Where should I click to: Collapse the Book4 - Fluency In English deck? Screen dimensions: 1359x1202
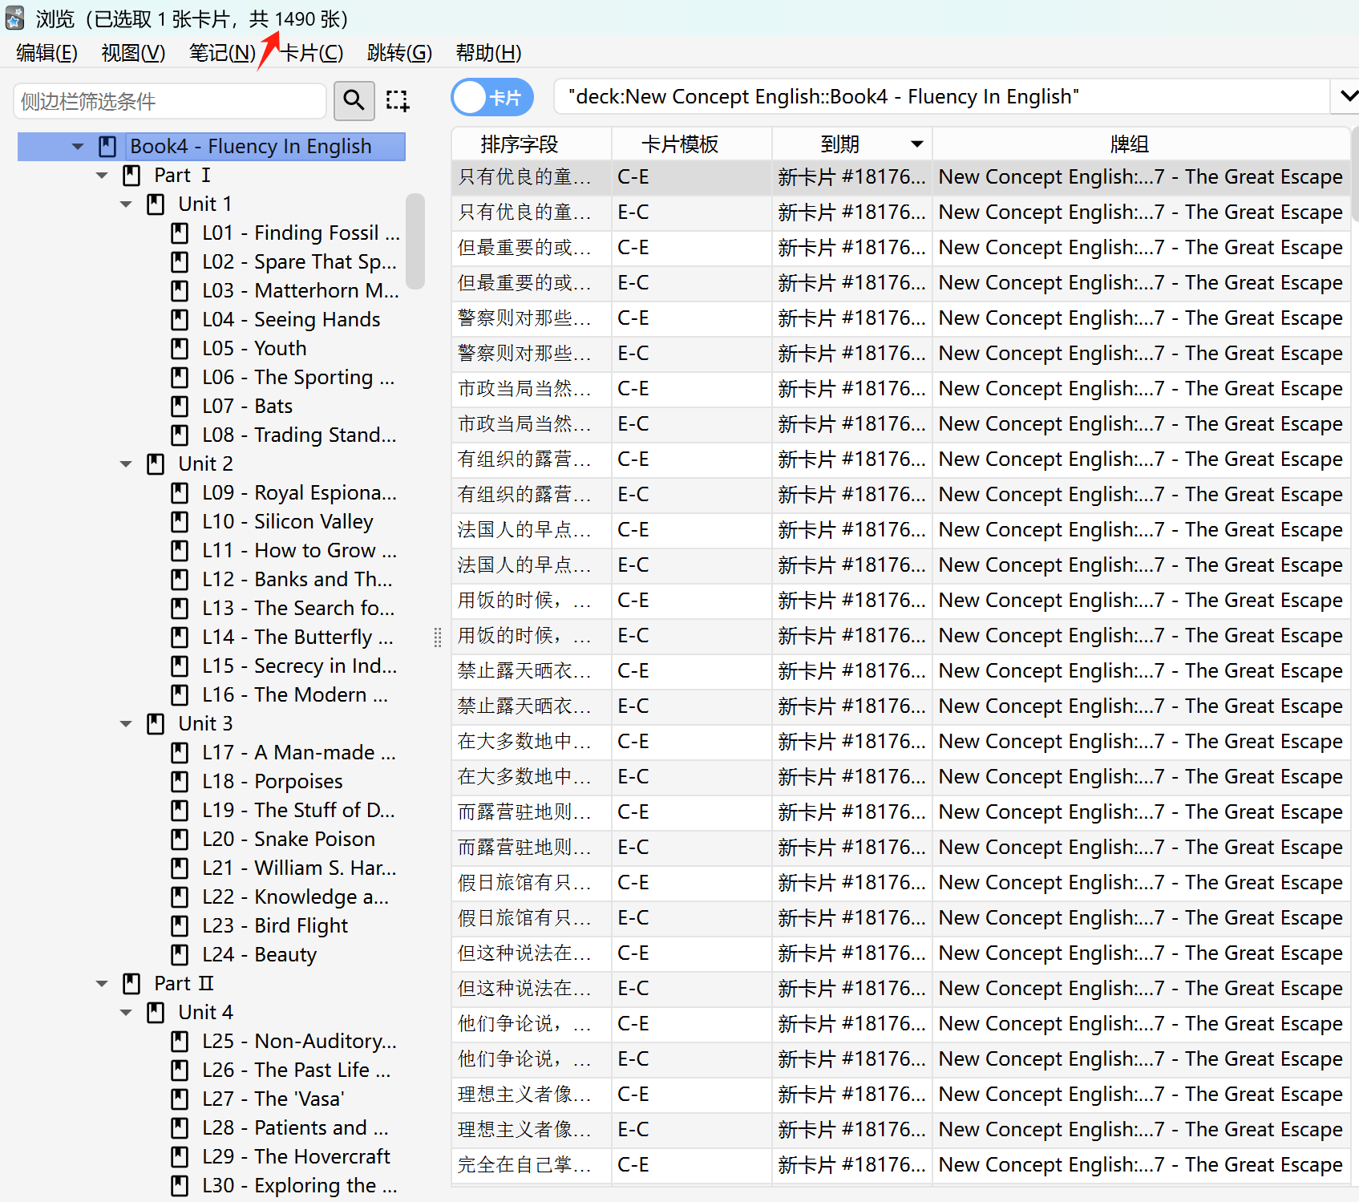(78, 147)
